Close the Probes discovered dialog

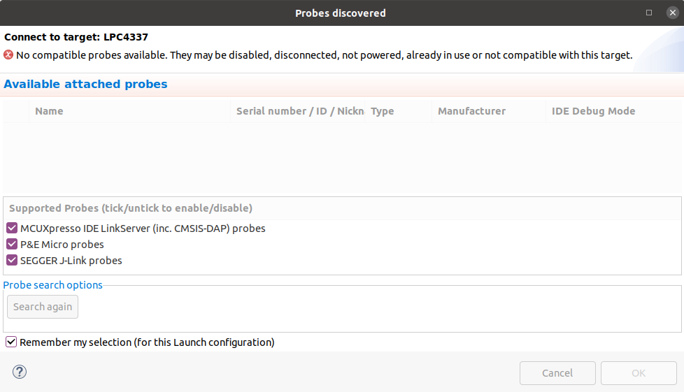tap(672, 13)
